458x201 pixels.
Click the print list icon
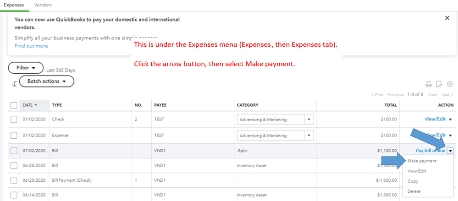(429, 84)
